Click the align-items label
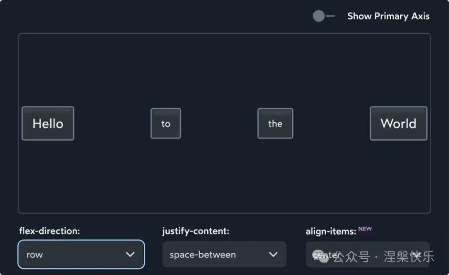 coord(331,231)
